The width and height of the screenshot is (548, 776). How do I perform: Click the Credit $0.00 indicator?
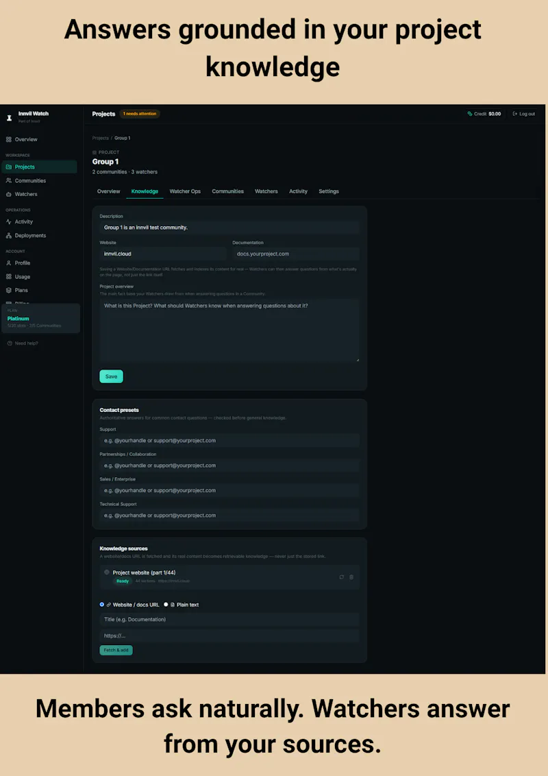pyautogui.click(x=484, y=114)
